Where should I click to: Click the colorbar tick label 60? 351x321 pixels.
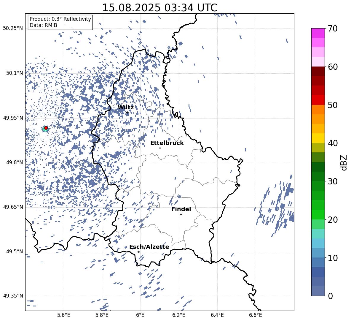[333, 67]
